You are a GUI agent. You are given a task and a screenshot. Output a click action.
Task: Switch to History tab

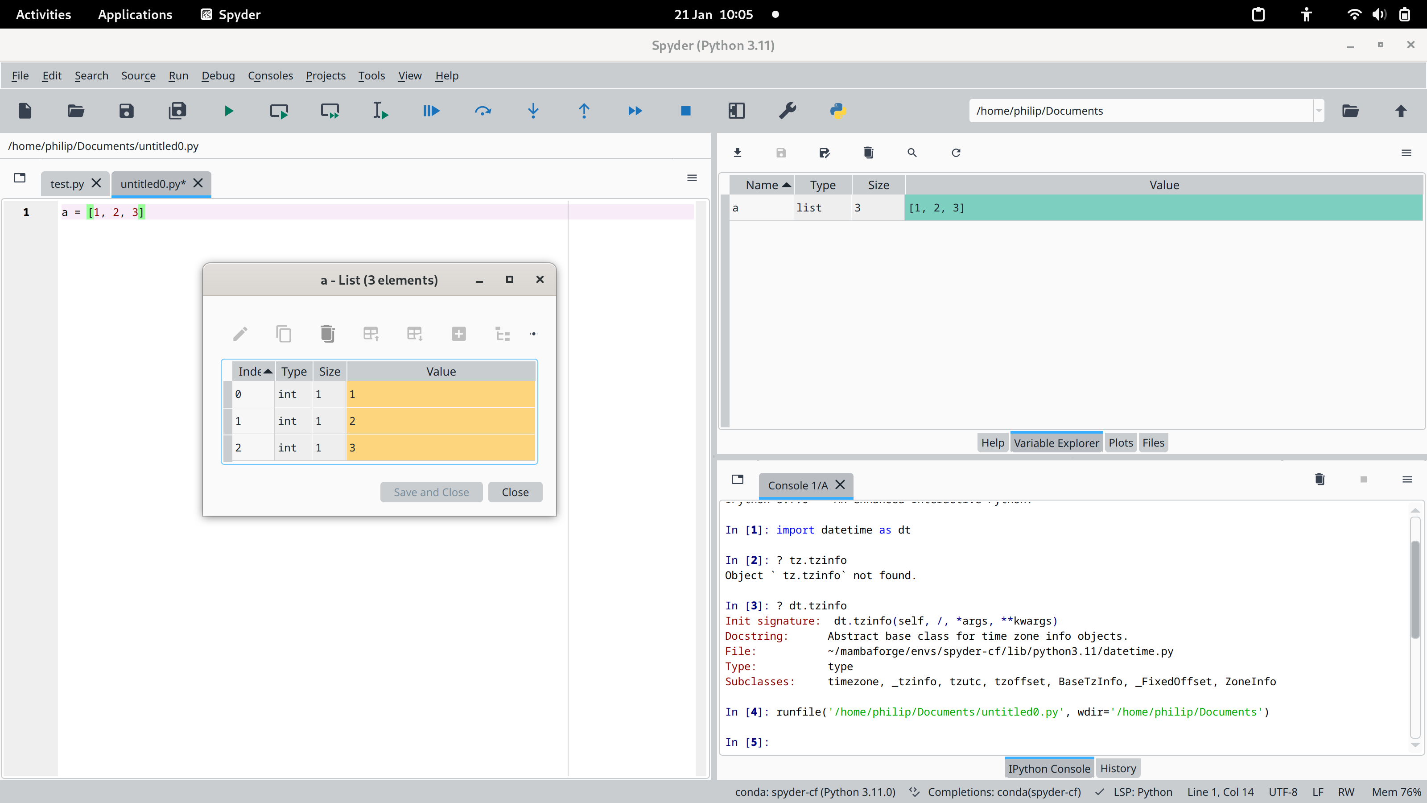tap(1118, 769)
